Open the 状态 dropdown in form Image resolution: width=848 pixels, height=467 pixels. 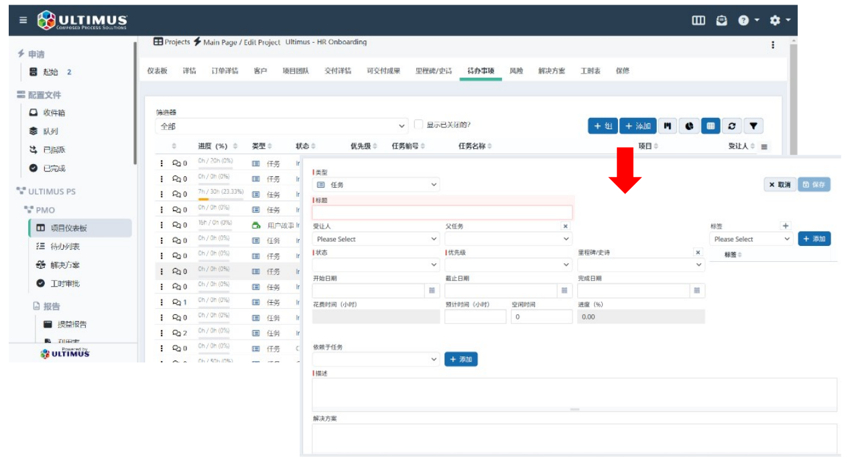(x=376, y=265)
